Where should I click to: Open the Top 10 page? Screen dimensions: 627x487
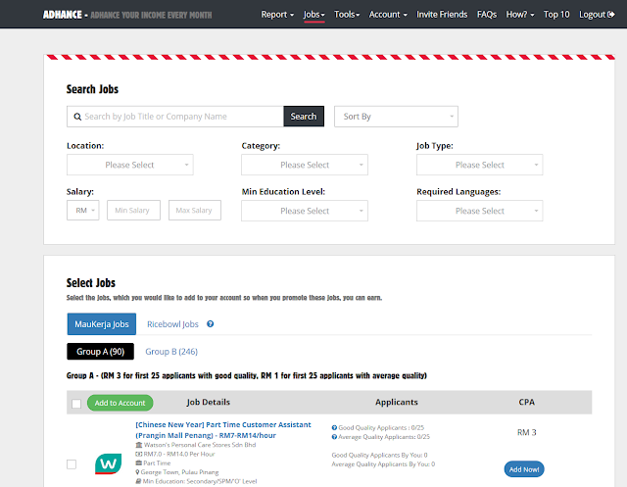(556, 15)
